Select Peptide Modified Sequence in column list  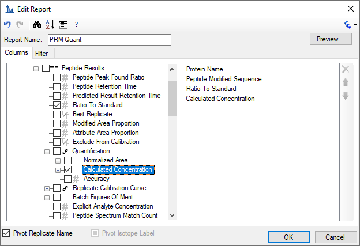[x=224, y=79]
